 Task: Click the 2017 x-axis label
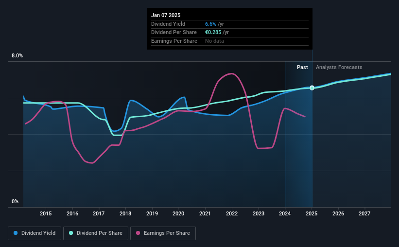(x=99, y=213)
